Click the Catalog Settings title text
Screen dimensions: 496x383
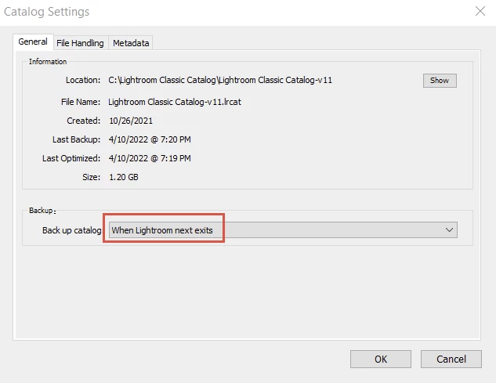(46, 12)
